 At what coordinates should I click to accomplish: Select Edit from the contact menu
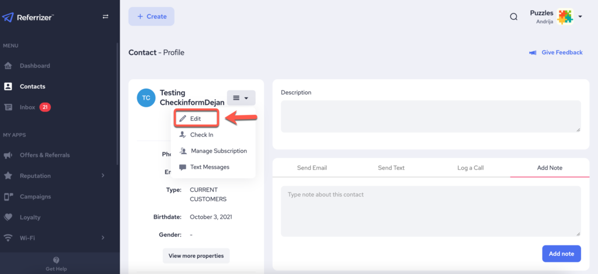click(x=196, y=118)
